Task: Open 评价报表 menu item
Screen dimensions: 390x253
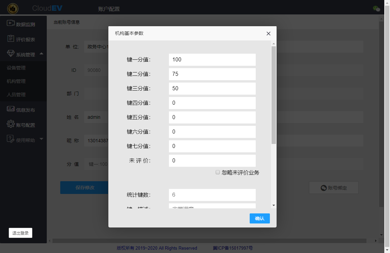Action: [x=23, y=39]
